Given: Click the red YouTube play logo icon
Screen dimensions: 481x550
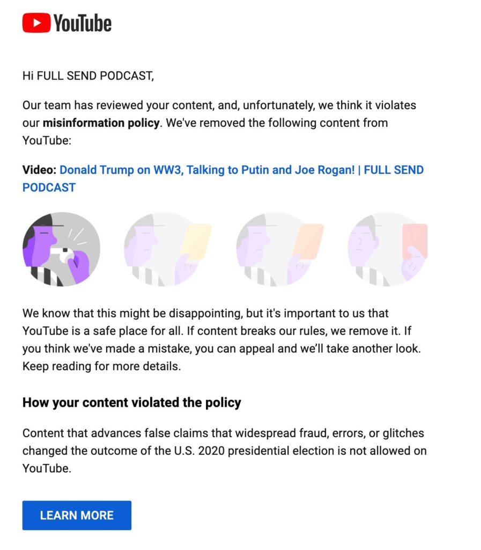Looking at the screenshot, I should (36, 23).
